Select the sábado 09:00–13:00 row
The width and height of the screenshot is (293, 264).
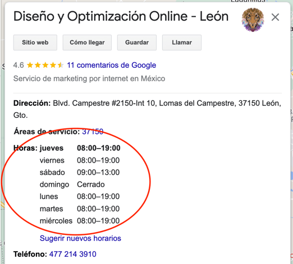tap(80, 173)
